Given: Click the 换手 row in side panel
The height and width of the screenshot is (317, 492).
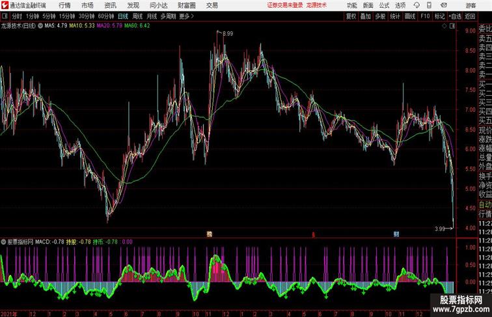Looking at the screenshot, I should click(x=485, y=176).
